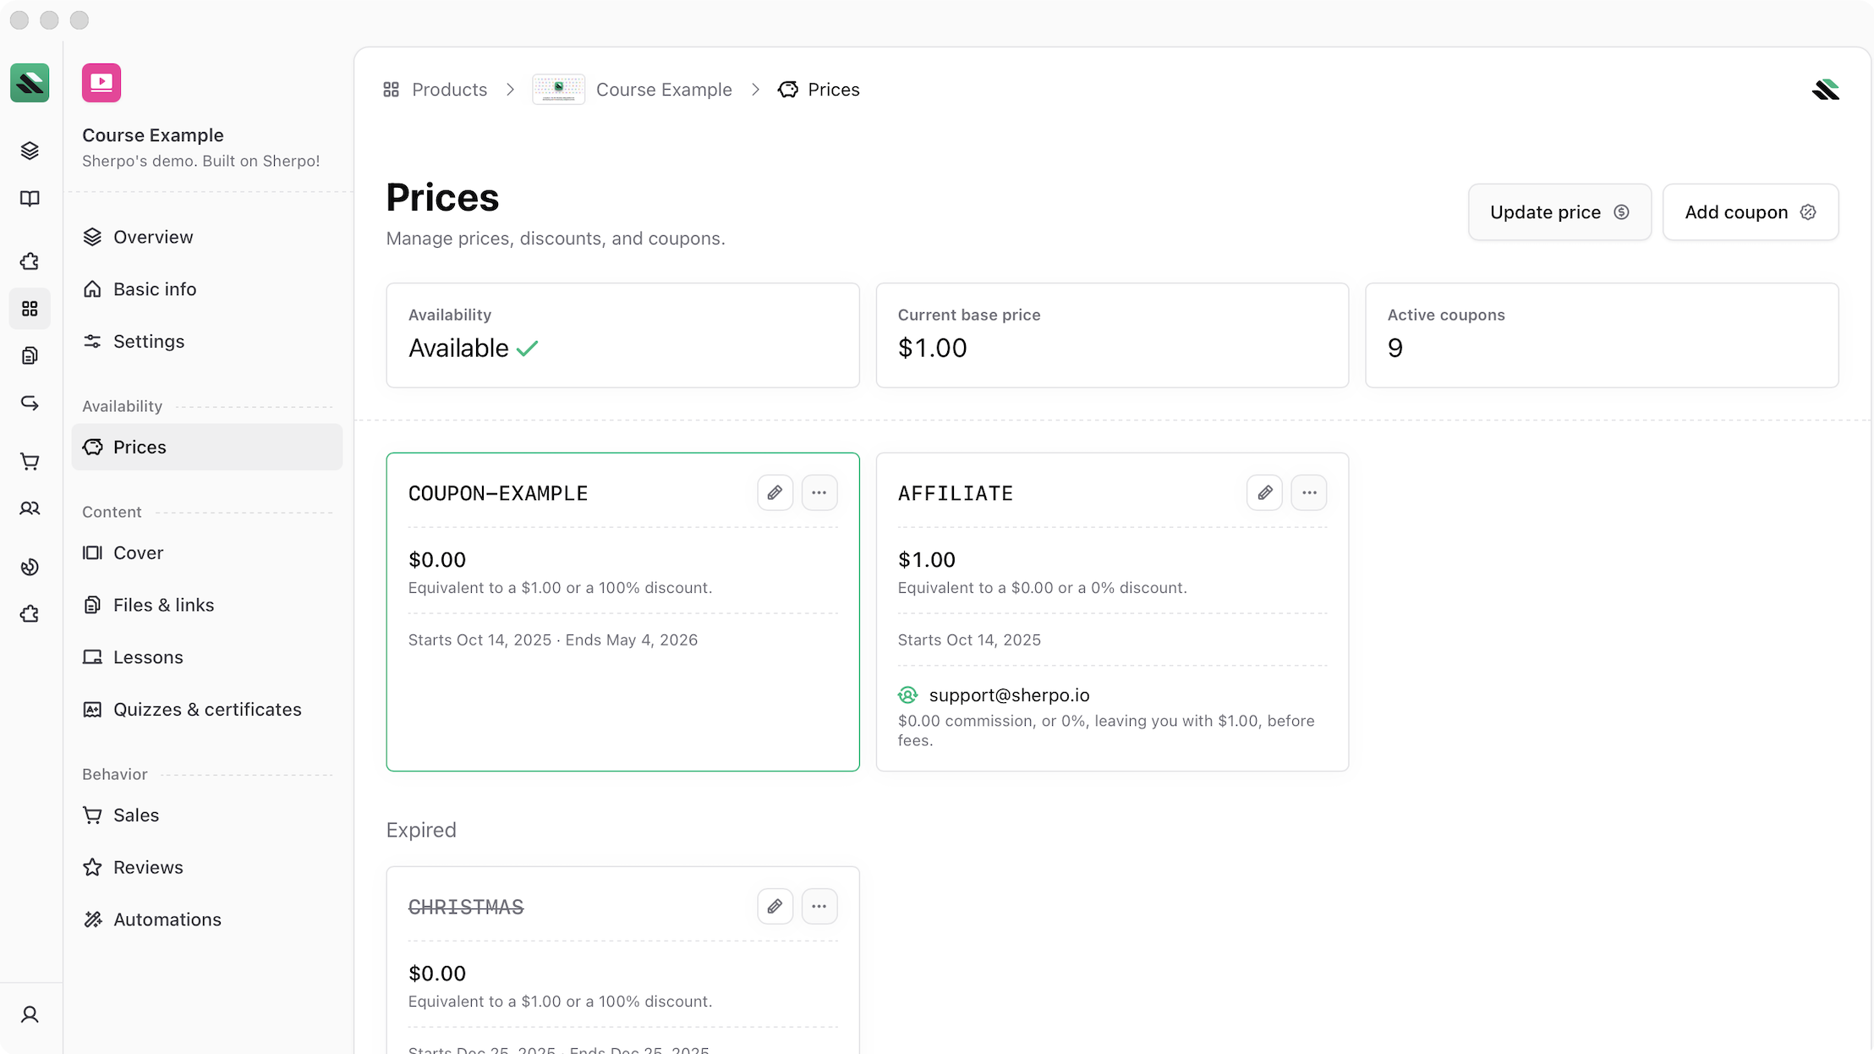Navigate to Products breadcrumb link
The image size is (1874, 1054).
[x=448, y=90]
